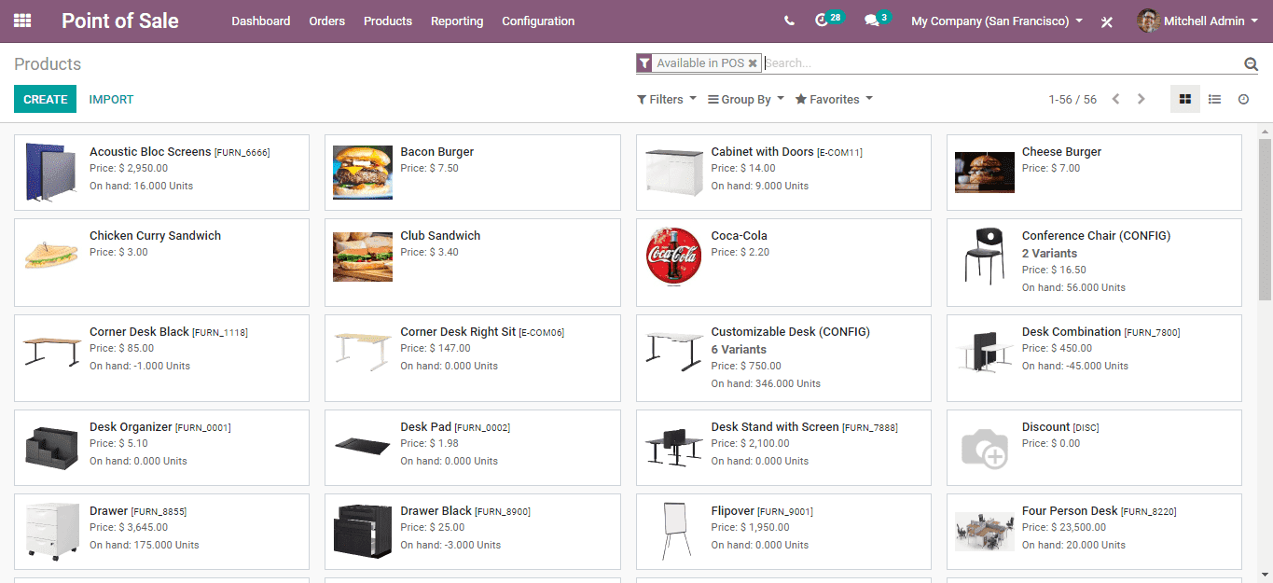1273x583 pixels.
Task: Open the Products menu
Action: point(388,21)
